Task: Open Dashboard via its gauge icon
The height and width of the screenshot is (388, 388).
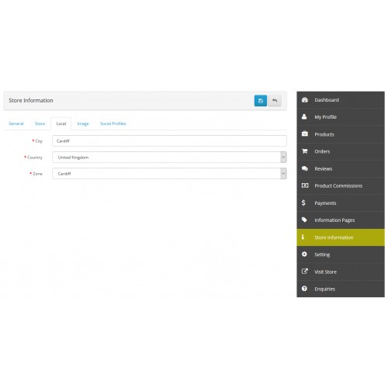Action: click(305, 100)
